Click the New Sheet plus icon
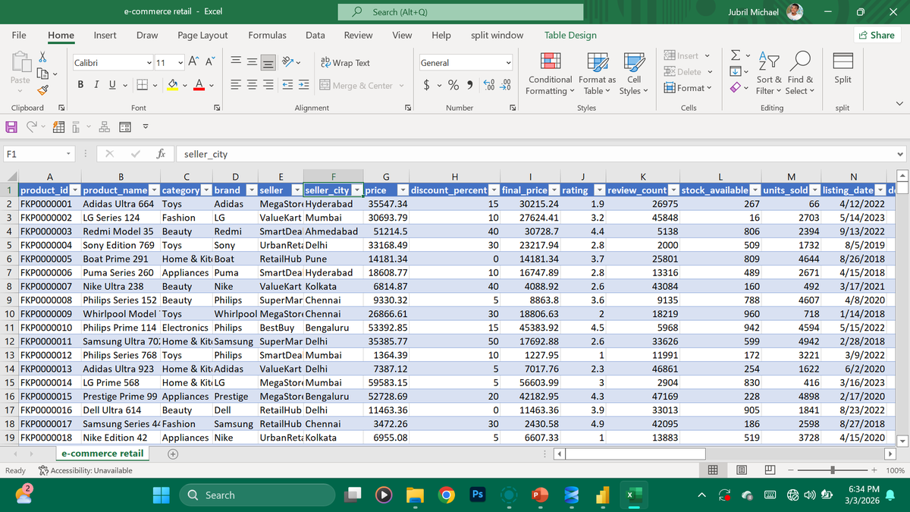 [x=172, y=454]
